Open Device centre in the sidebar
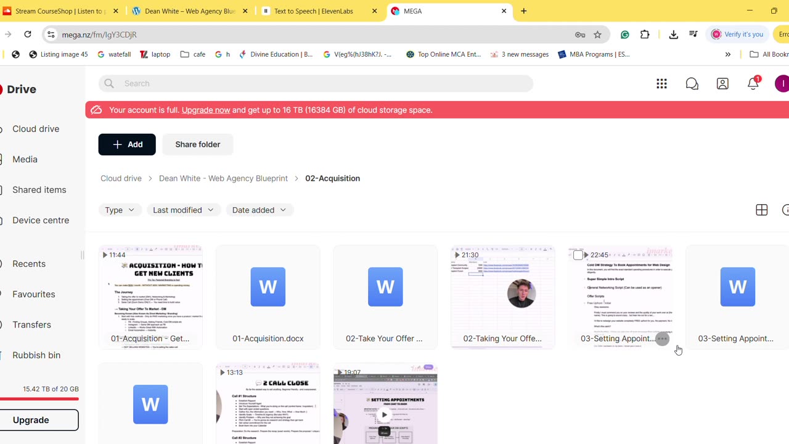789x444 pixels. click(x=41, y=220)
